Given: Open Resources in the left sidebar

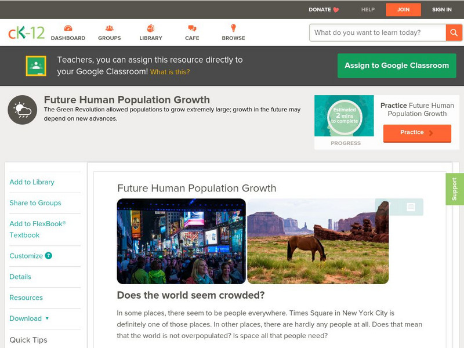Looking at the screenshot, I should pos(26,298).
